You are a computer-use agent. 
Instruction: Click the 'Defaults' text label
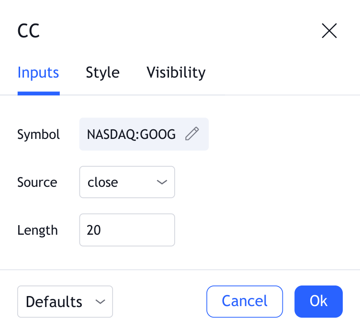coord(54,302)
